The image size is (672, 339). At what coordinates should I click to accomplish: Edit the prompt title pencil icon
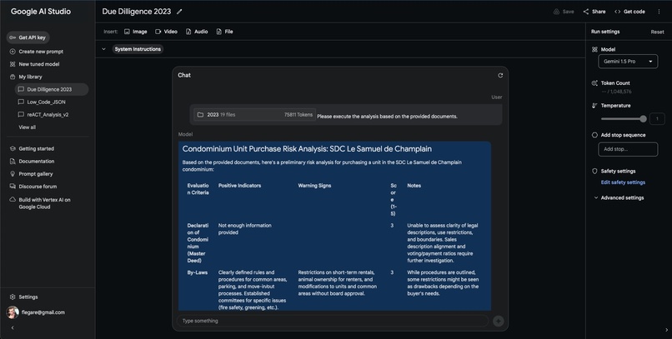click(x=179, y=12)
